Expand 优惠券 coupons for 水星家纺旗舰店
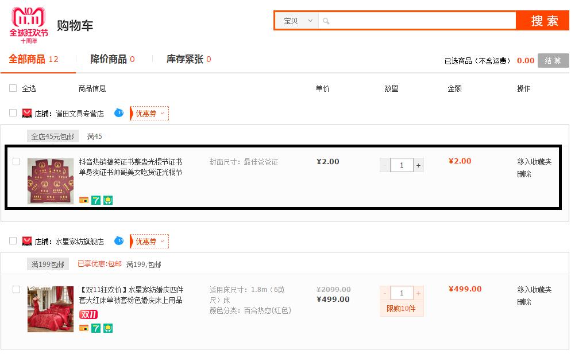571x358 pixels. (149, 241)
